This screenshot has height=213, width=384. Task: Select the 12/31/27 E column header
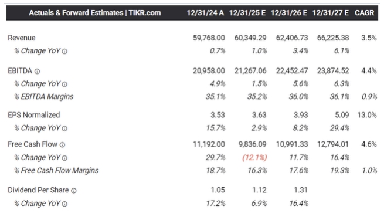pyautogui.click(x=331, y=13)
